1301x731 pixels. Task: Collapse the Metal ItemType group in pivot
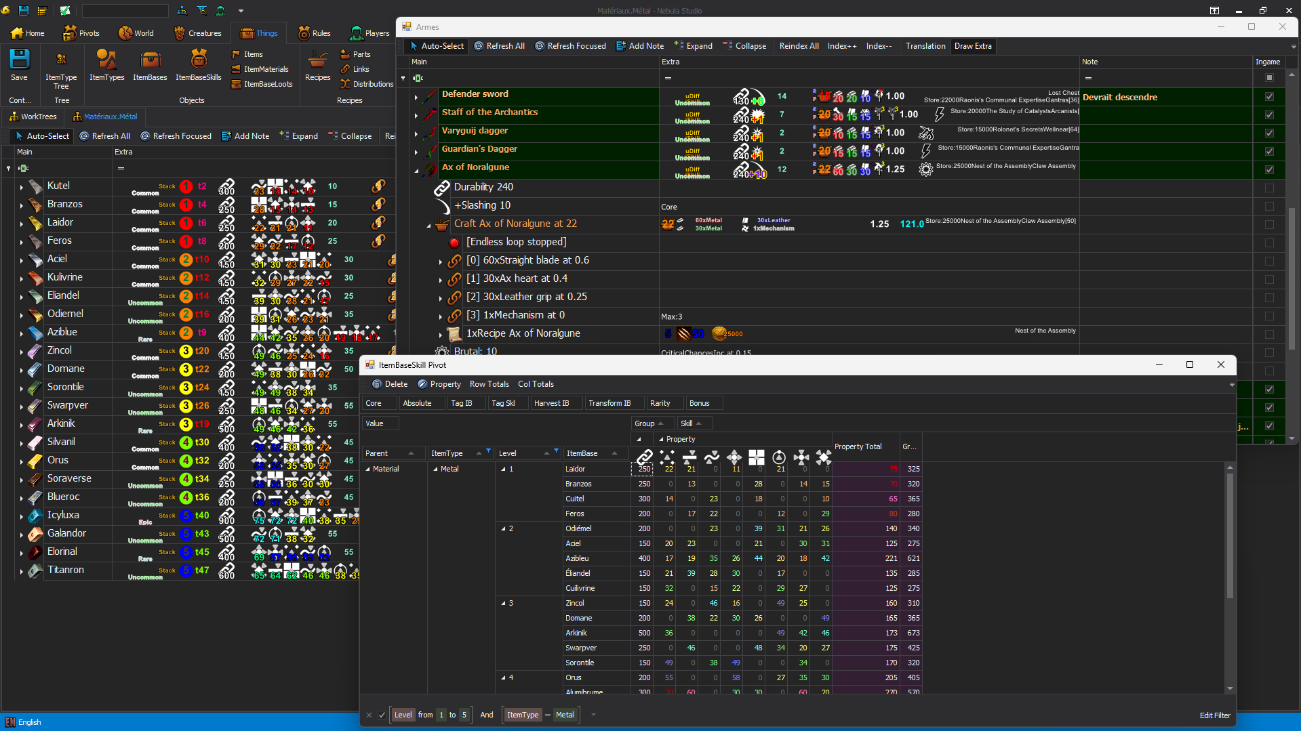coord(435,469)
